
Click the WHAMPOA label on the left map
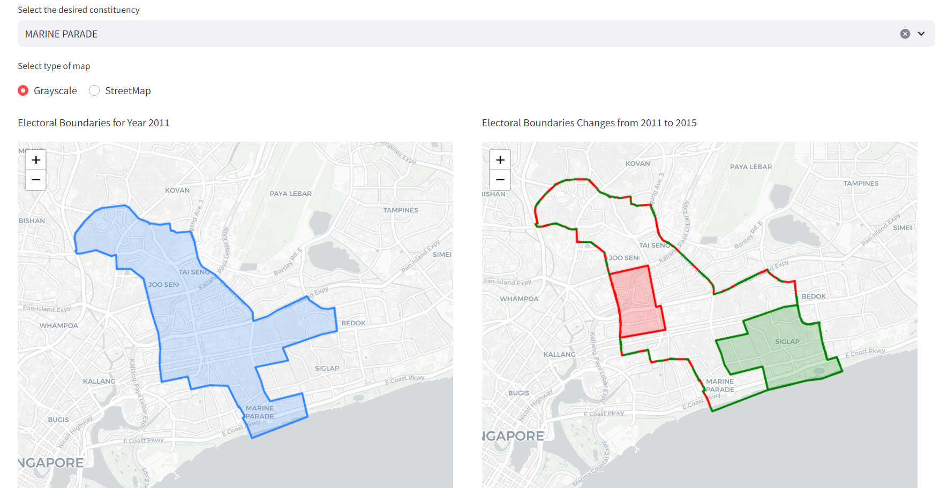tap(59, 325)
